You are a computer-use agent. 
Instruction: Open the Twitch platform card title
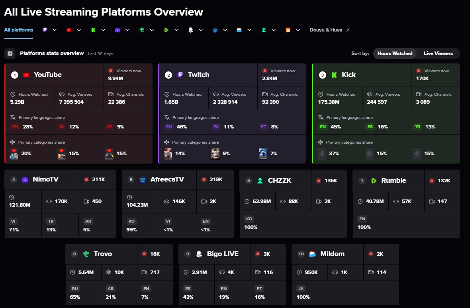click(198, 75)
